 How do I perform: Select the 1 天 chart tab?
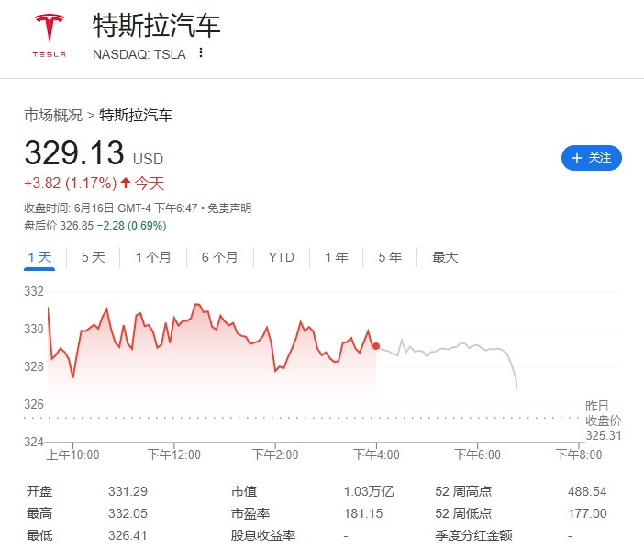coord(39,257)
